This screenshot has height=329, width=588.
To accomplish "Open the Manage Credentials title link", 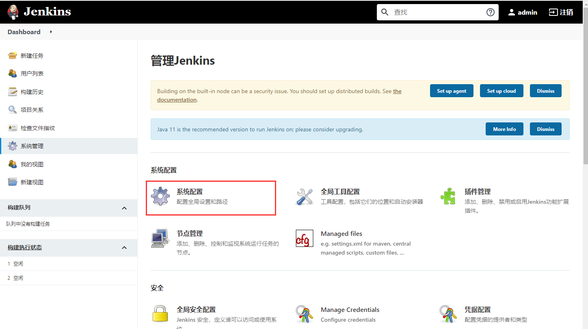I will [x=350, y=309].
